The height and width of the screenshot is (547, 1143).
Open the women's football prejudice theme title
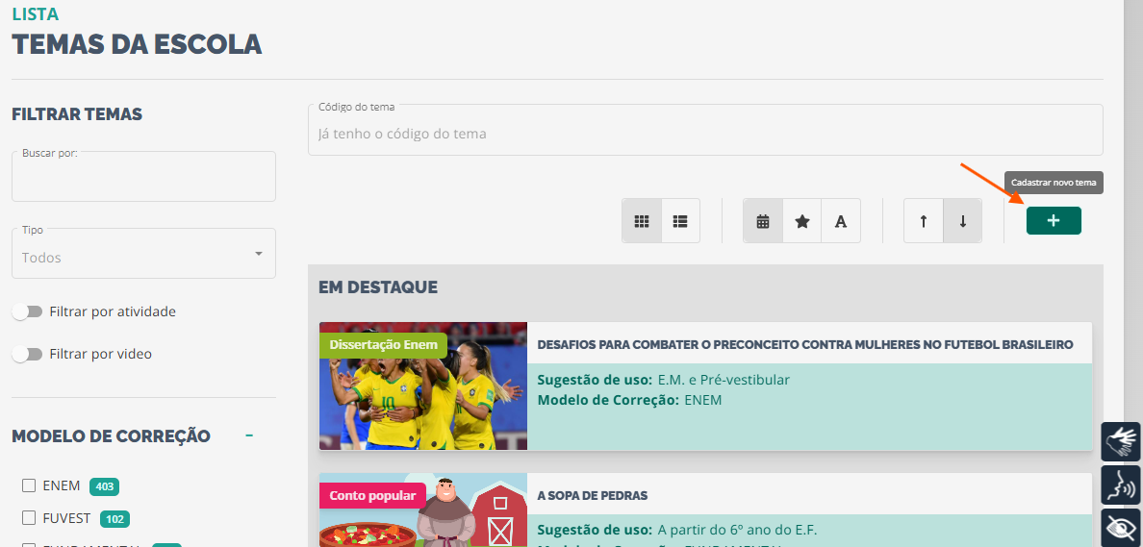804,344
